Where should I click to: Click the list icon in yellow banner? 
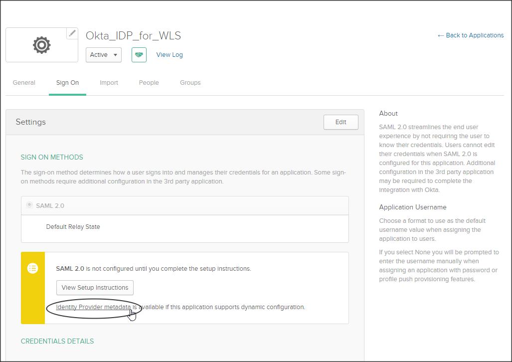32,269
